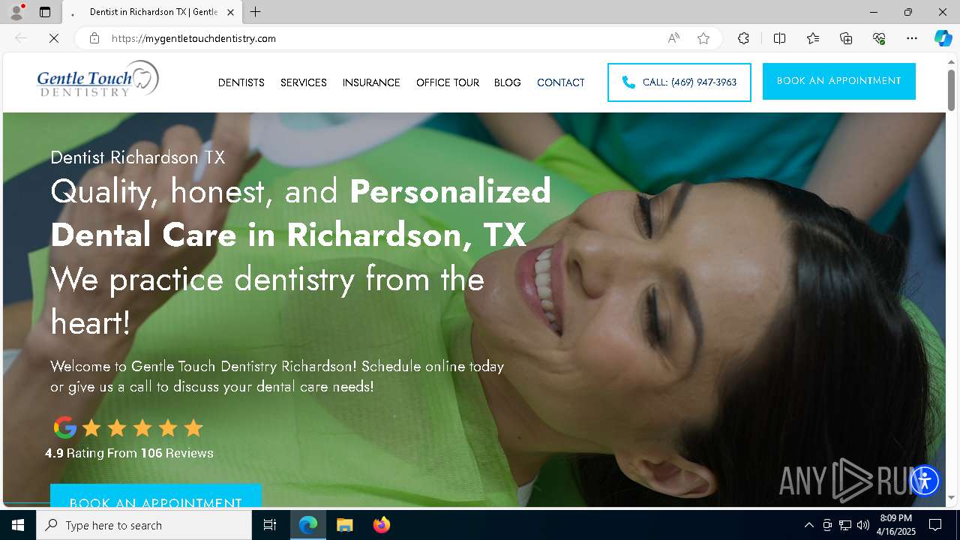Go to the BLOG page

pyautogui.click(x=508, y=82)
